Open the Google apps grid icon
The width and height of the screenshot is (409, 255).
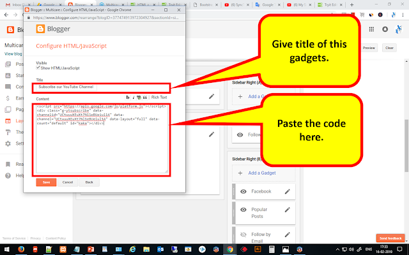pos(371,29)
